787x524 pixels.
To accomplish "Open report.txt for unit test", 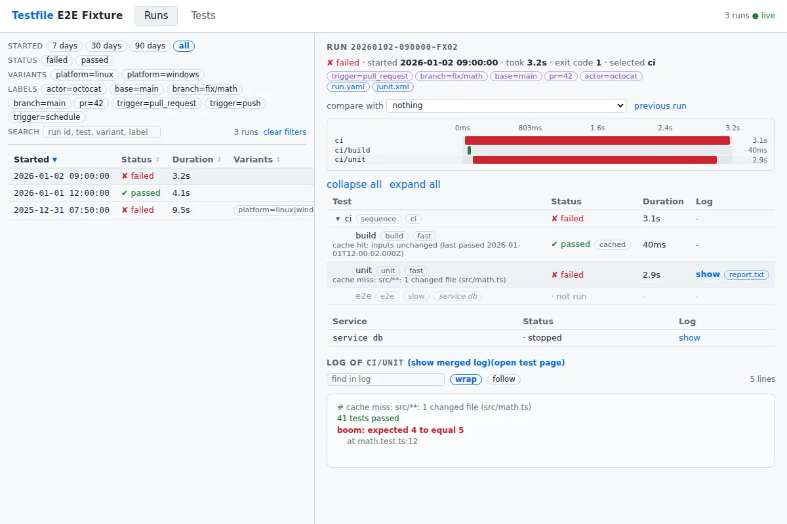I will click(746, 275).
